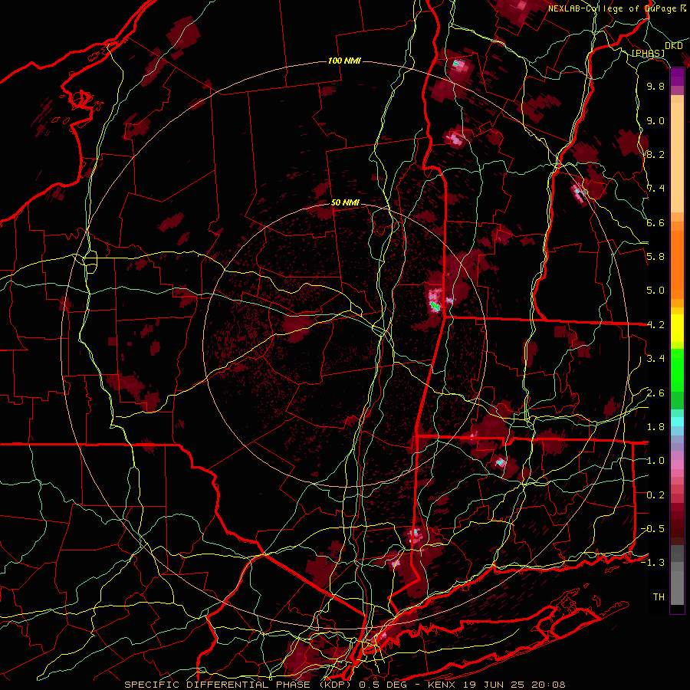The height and width of the screenshot is (690, 690).
Task: Click the 50 NMI range ring label
Action: coord(346,203)
